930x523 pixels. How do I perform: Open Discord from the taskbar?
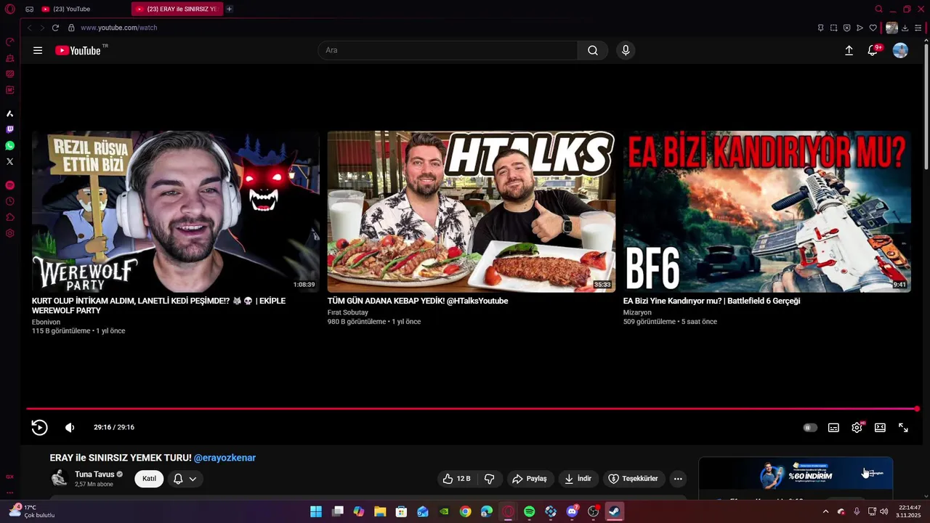click(572, 511)
